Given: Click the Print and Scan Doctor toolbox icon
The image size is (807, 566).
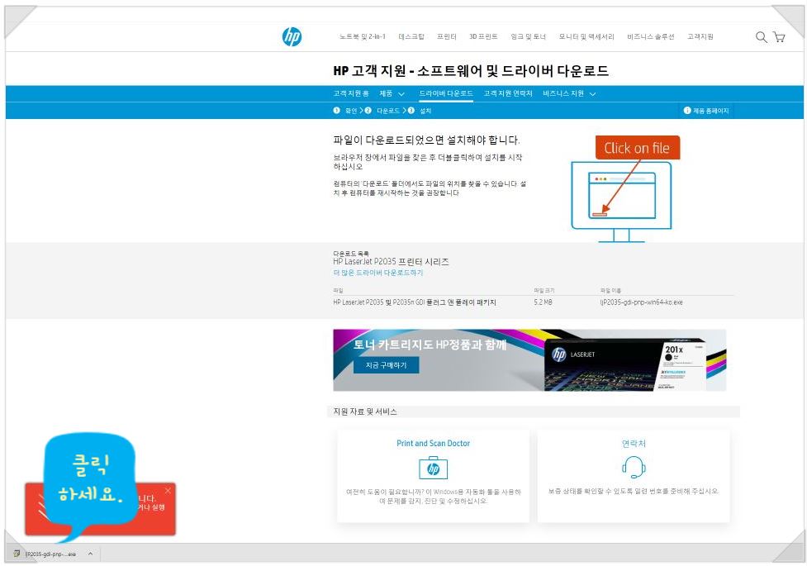Looking at the screenshot, I should tap(434, 468).
